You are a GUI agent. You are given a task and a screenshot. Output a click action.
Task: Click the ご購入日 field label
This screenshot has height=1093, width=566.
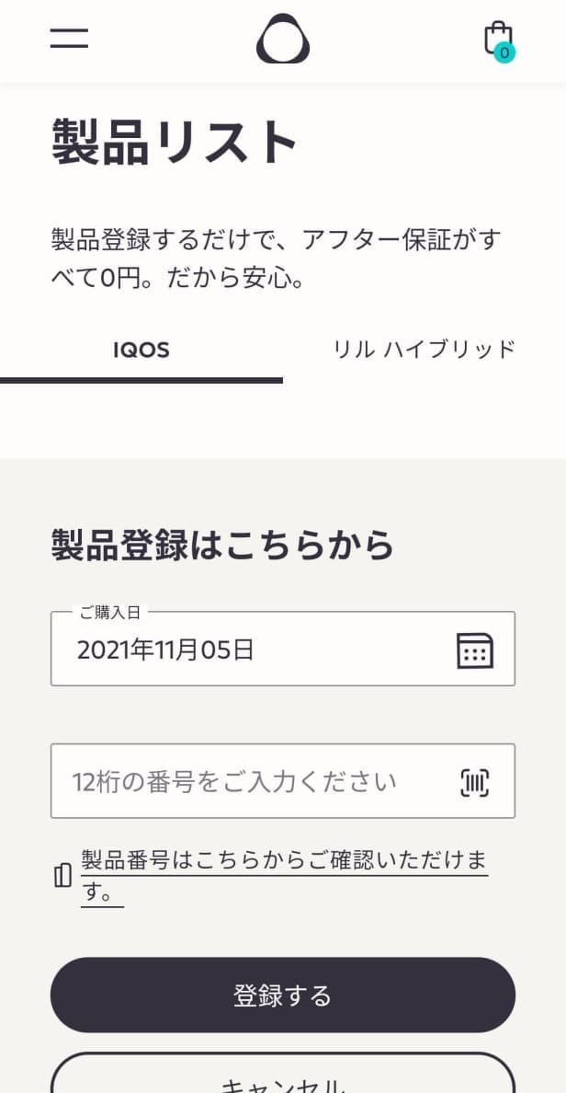(x=110, y=612)
